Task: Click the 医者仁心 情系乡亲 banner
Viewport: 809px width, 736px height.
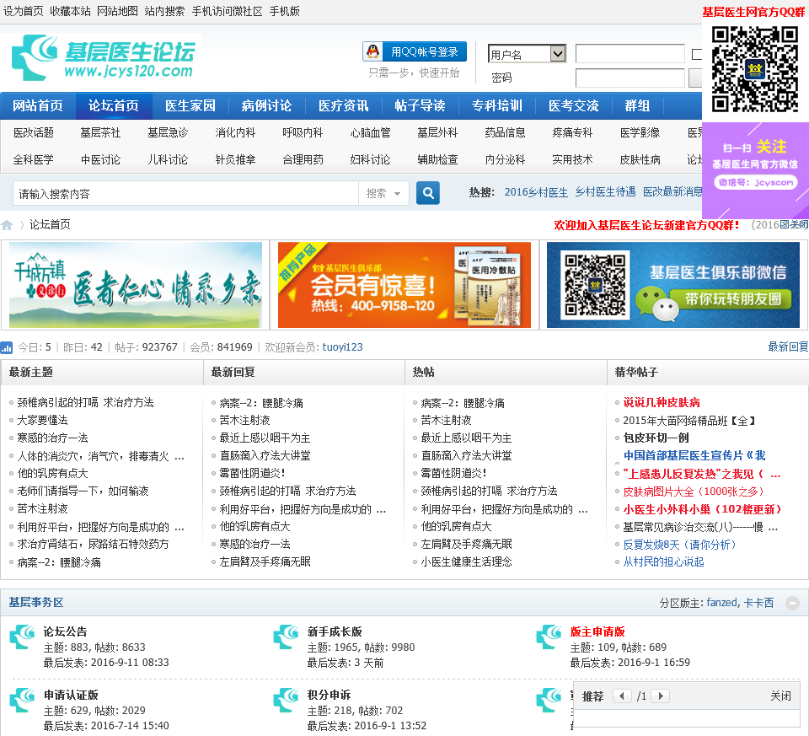Action: [136, 285]
